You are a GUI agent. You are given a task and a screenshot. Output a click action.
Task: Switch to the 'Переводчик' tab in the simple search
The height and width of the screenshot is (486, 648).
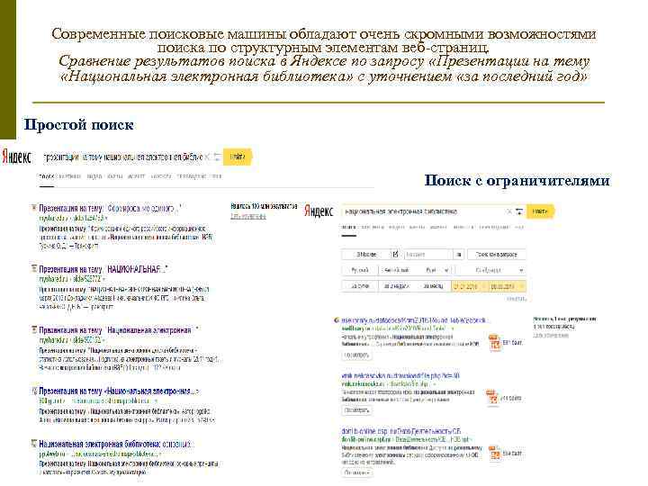tap(192, 176)
